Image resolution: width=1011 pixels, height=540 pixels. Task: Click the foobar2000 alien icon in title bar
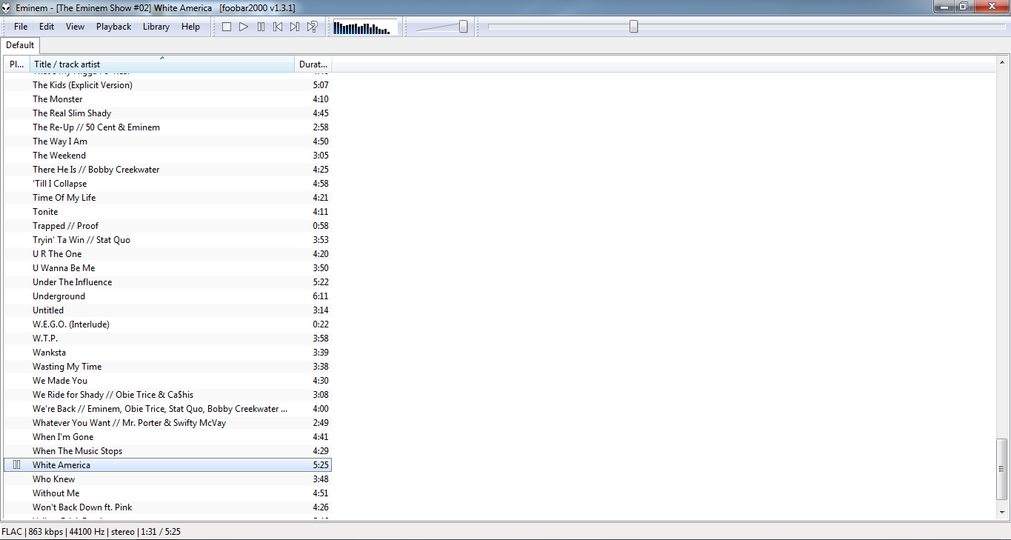point(7,7)
